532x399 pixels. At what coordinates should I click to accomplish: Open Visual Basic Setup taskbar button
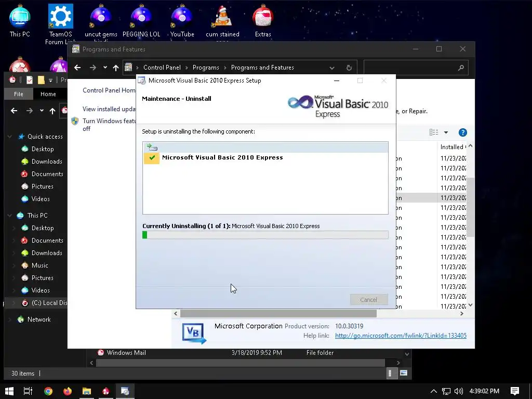[x=125, y=391]
